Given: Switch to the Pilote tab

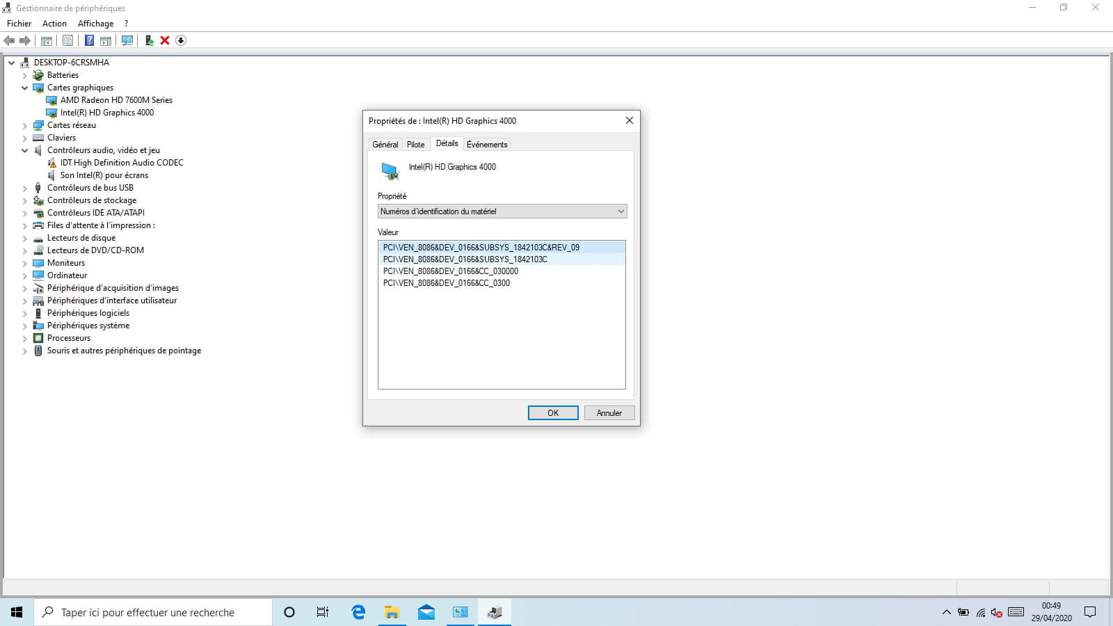Looking at the screenshot, I should coord(415,145).
